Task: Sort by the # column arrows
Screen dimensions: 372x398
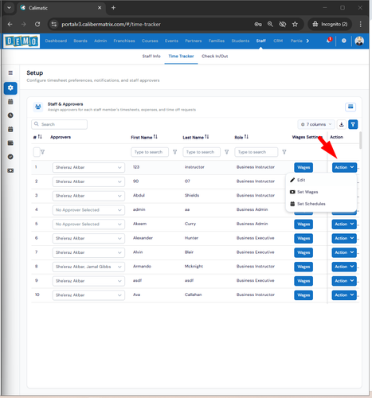Action: pyautogui.click(x=40, y=137)
